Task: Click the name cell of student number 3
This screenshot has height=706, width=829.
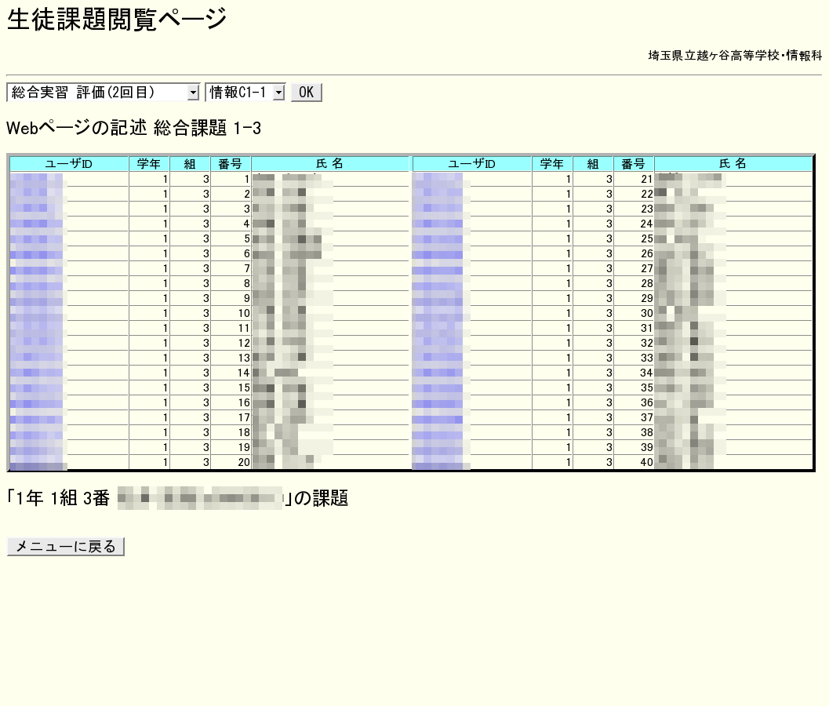Action: click(x=292, y=209)
